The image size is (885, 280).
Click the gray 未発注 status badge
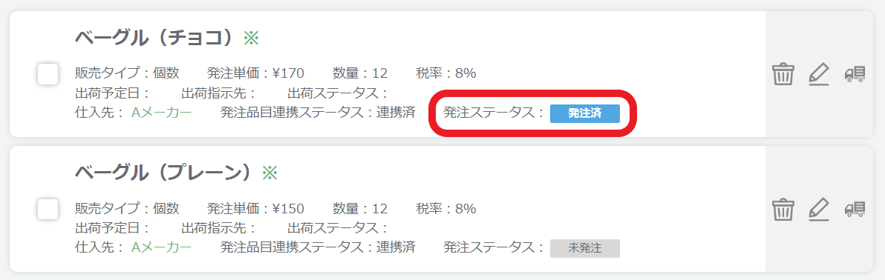pyautogui.click(x=585, y=248)
